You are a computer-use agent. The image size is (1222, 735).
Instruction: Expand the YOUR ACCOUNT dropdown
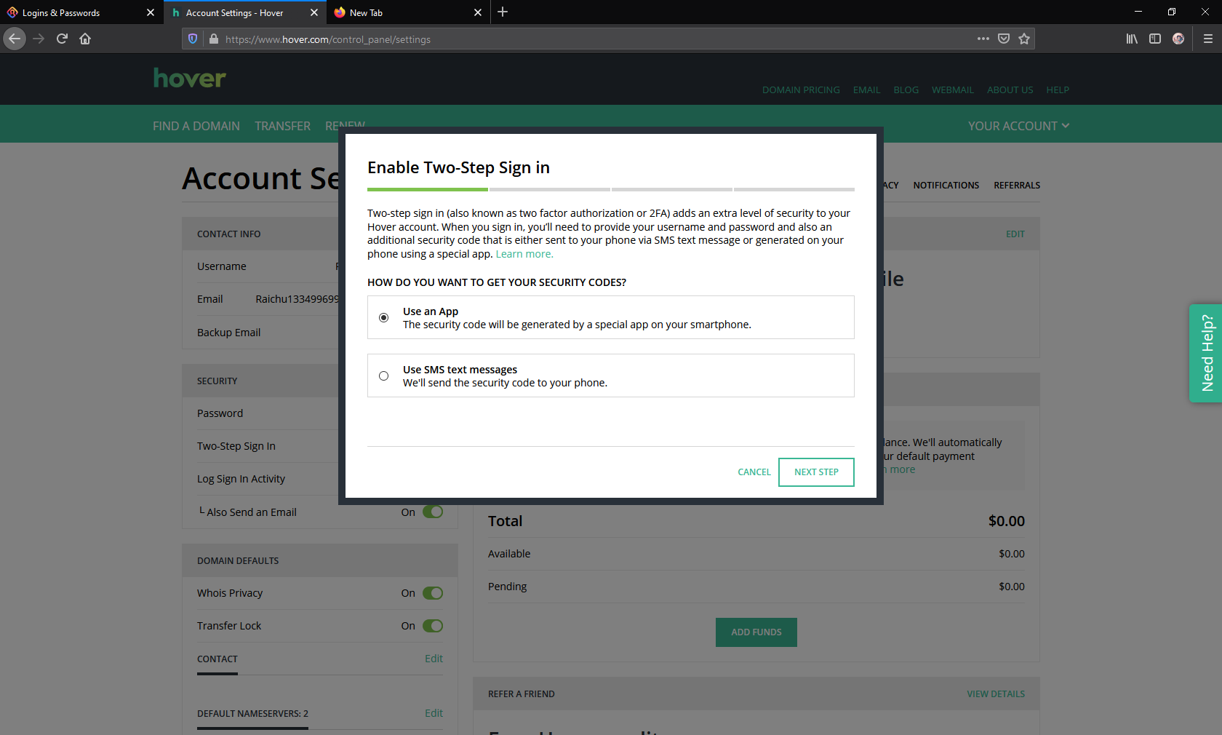pos(1018,126)
